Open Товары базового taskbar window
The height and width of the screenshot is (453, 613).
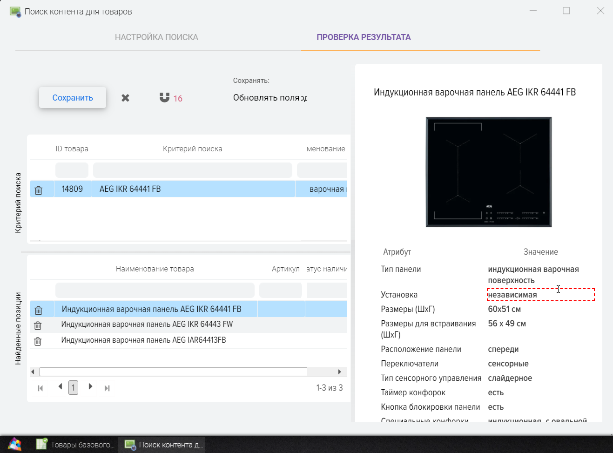pos(75,445)
